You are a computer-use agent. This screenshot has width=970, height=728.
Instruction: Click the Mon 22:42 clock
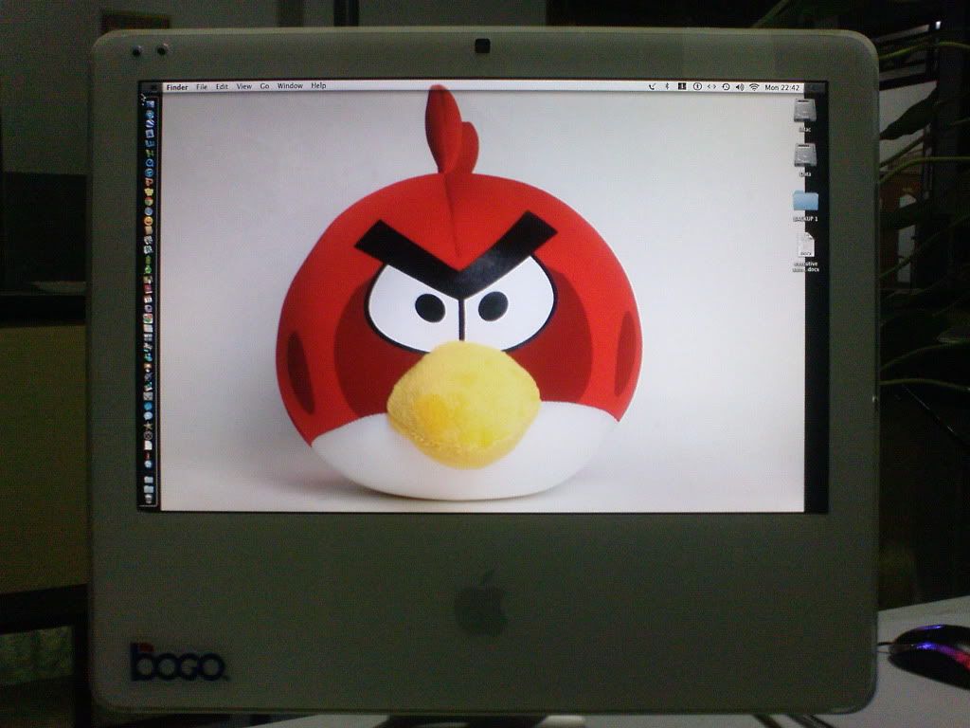pyautogui.click(x=781, y=88)
